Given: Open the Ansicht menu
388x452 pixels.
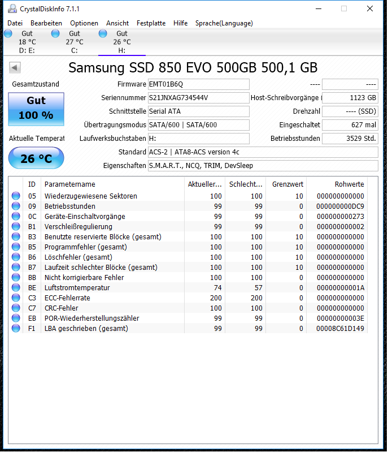Looking at the screenshot, I should click(x=117, y=23).
